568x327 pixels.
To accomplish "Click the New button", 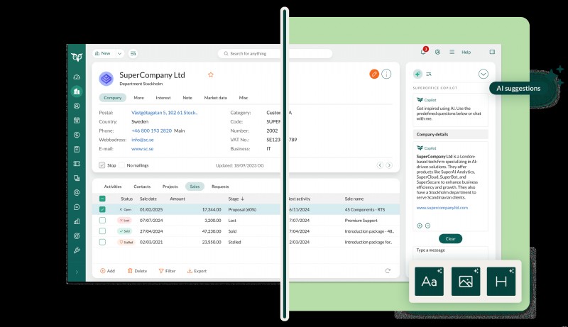I will (x=103, y=53).
